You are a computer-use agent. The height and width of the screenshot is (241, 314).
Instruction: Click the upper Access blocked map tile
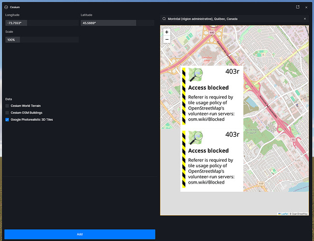click(x=212, y=97)
